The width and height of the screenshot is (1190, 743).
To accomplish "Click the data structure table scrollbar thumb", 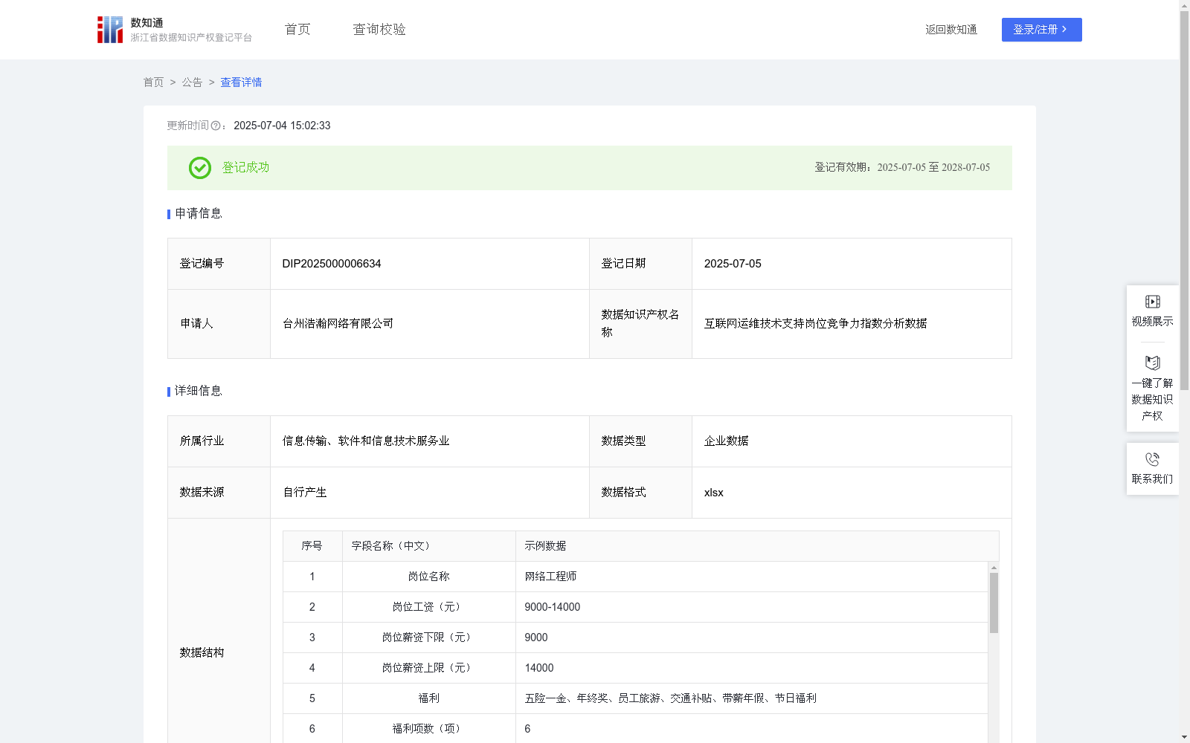I will pyautogui.click(x=994, y=603).
